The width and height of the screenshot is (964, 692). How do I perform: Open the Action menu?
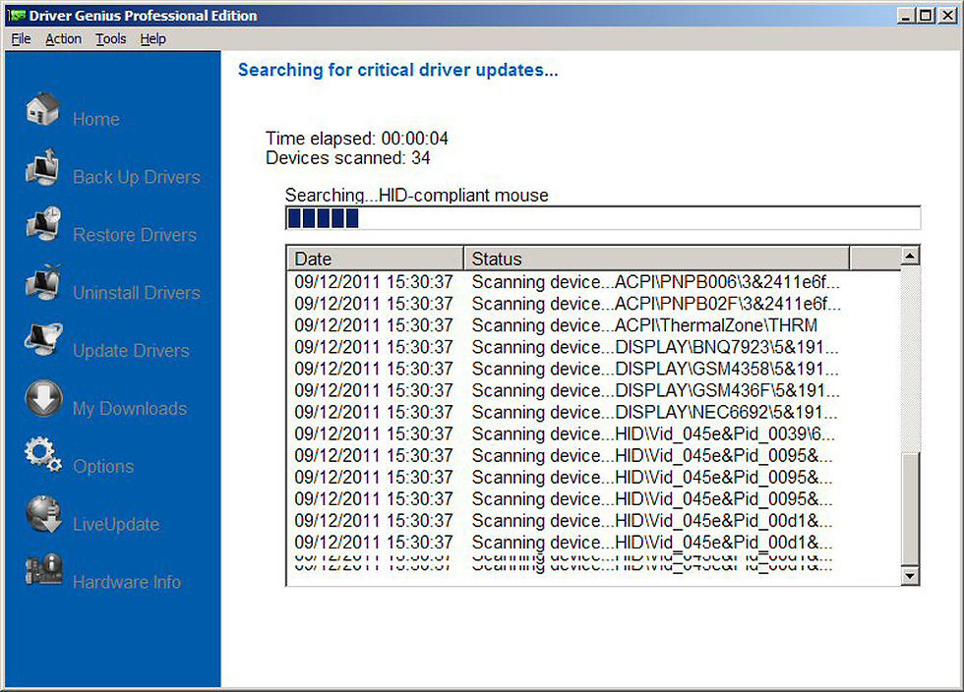[63, 38]
